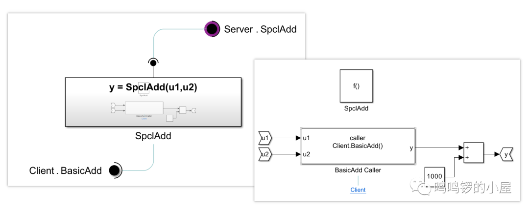Click the 'Server . SpclAdd' port label
The image size is (529, 211).
tap(260, 29)
